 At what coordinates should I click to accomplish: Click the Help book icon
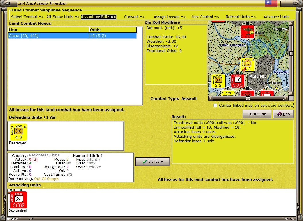[280, 114]
